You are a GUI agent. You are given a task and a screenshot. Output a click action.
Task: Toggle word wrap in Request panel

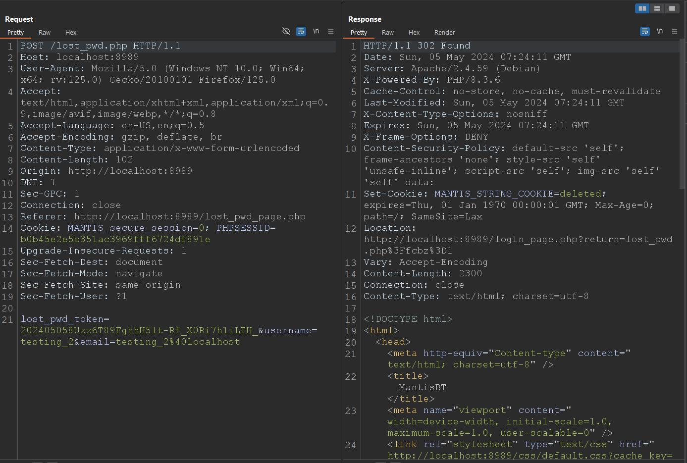[301, 31]
